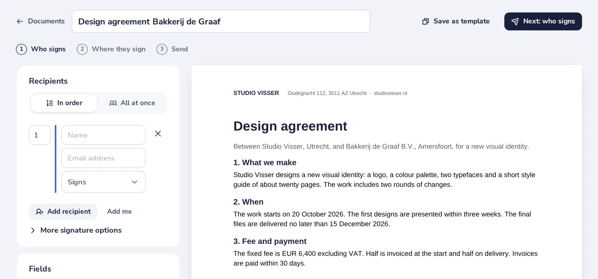The height and width of the screenshot is (279, 598).
Task: Expand More signature options
Action: (x=76, y=230)
